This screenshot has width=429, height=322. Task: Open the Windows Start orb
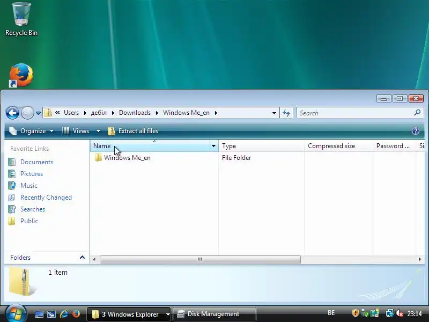[16, 313]
